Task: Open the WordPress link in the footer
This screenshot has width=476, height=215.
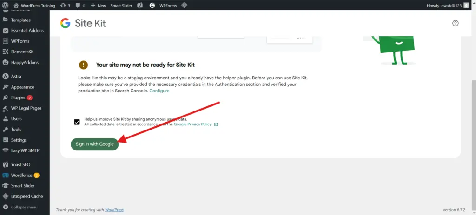Action: pos(114,210)
